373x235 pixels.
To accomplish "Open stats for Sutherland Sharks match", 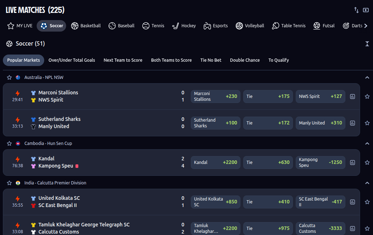I will tap(353, 123).
